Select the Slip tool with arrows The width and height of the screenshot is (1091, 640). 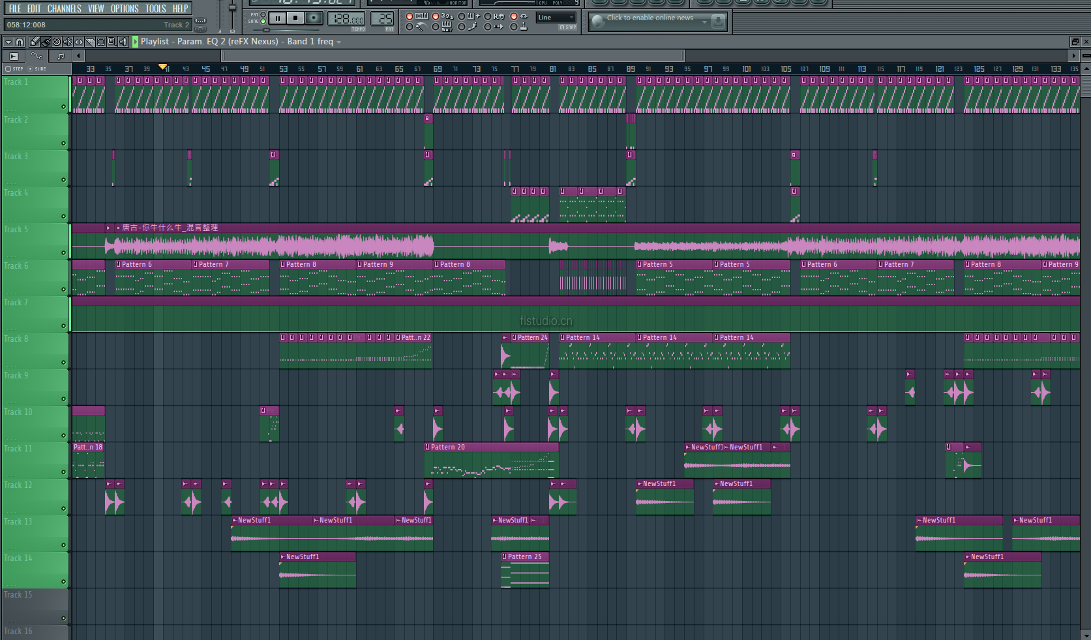pos(79,42)
